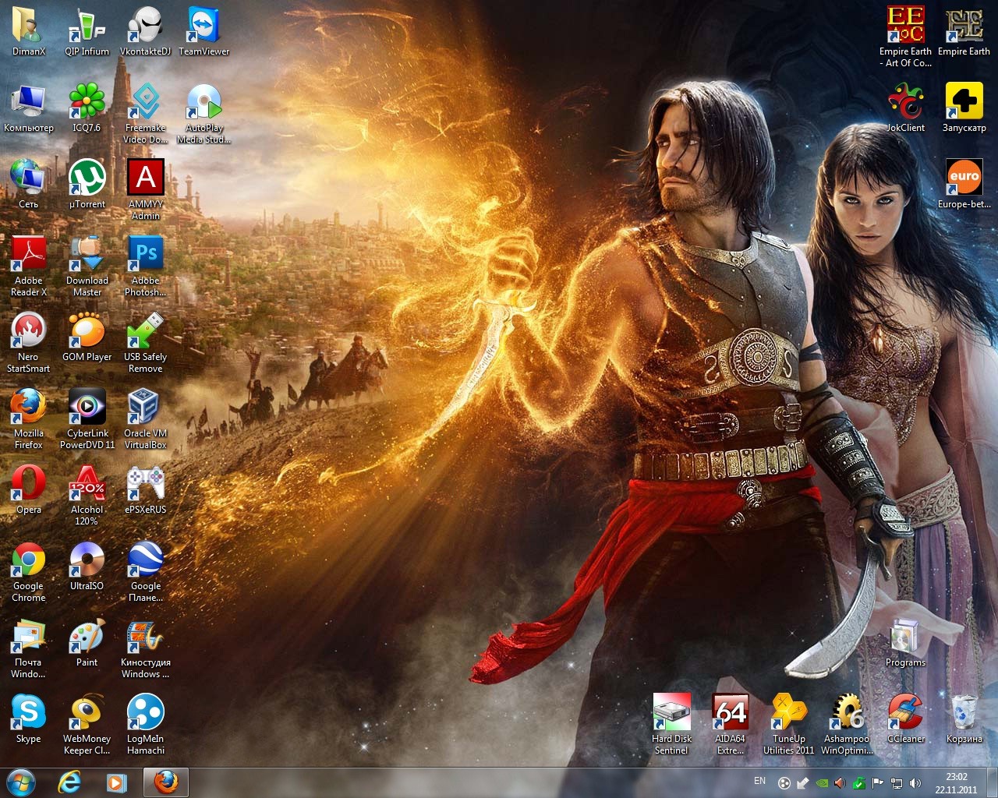Open the UltraISO shortcut
Screen dimensions: 998x798
[x=87, y=566]
